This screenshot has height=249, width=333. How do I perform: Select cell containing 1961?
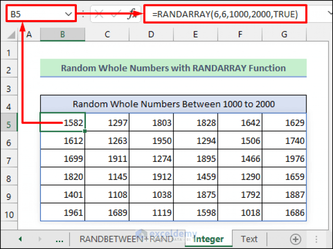(x=63, y=212)
